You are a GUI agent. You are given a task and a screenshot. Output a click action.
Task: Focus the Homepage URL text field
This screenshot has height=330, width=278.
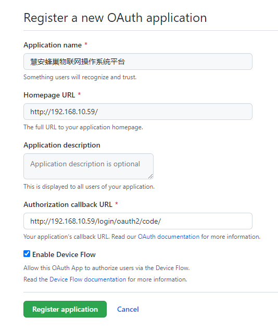coord(138,112)
